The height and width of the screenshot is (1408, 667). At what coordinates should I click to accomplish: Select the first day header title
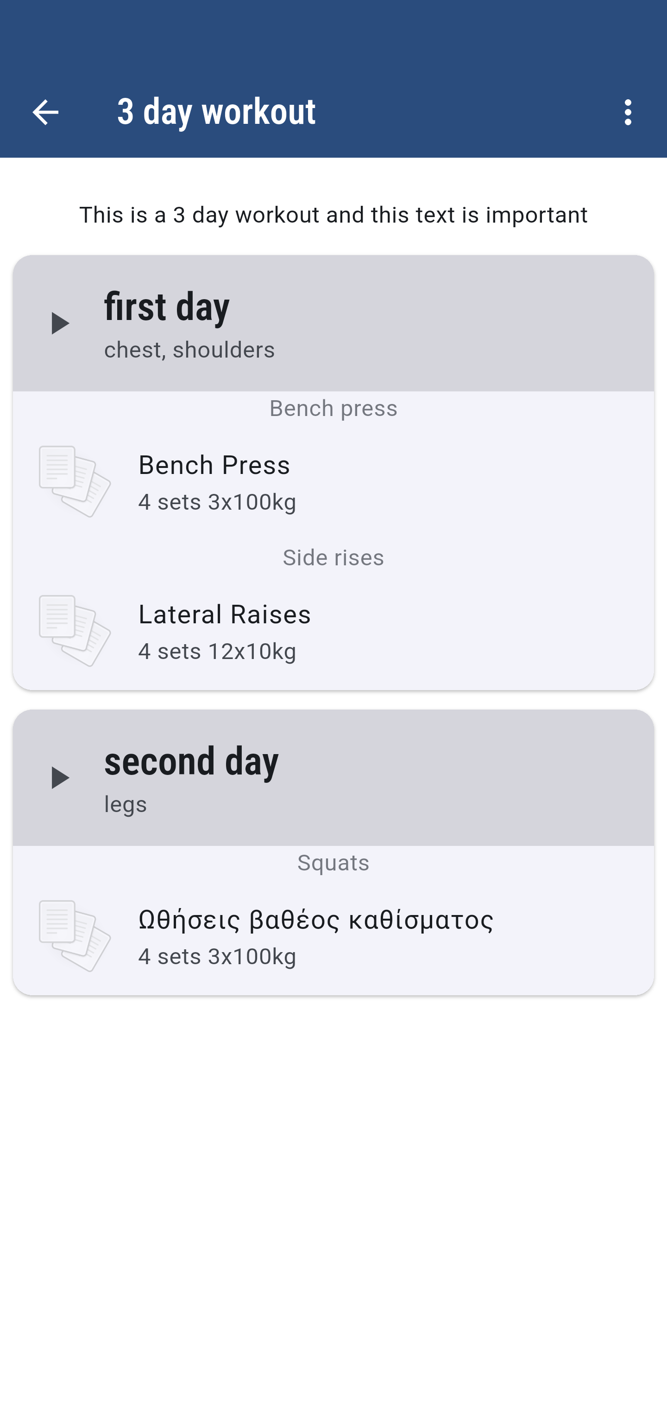tap(167, 307)
